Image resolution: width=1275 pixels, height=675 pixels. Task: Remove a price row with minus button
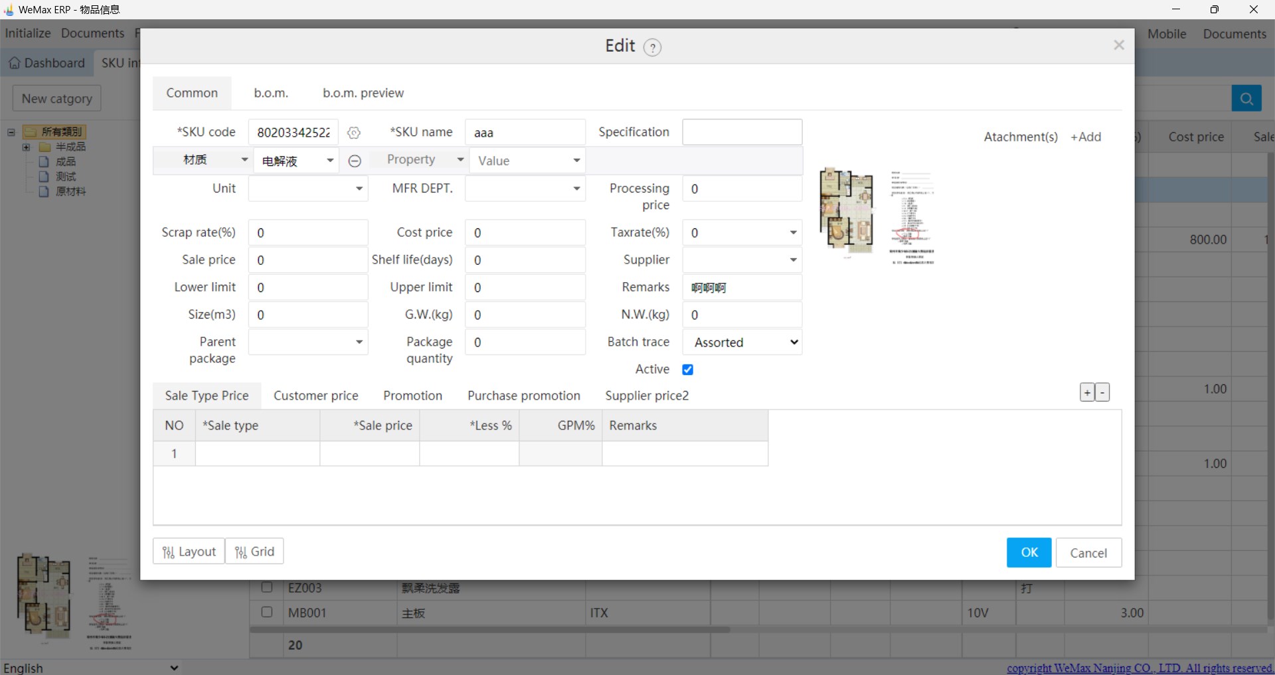coord(1102,393)
